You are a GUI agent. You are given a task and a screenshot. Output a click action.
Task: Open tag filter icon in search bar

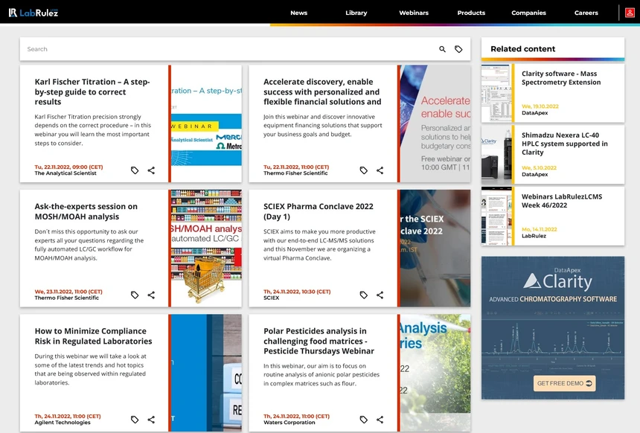(458, 49)
